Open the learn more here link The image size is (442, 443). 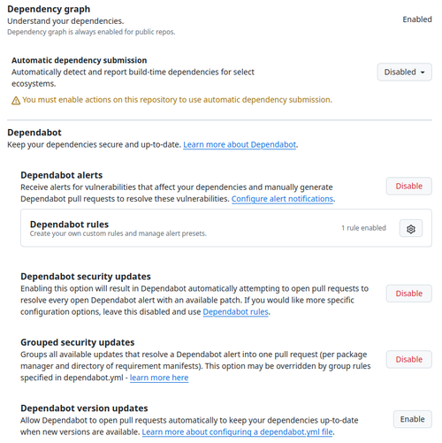tap(159, 378)
